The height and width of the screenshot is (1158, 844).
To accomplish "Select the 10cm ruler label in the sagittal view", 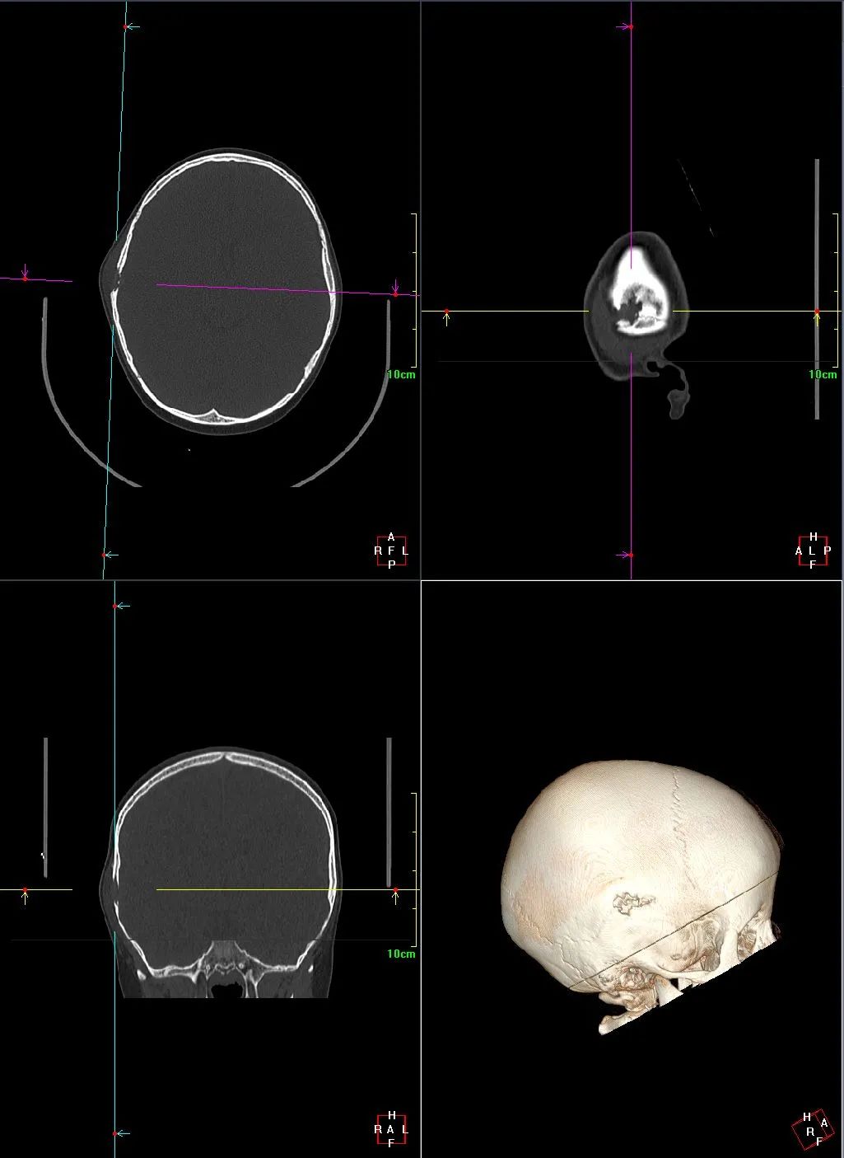I will tap(823, 375).
